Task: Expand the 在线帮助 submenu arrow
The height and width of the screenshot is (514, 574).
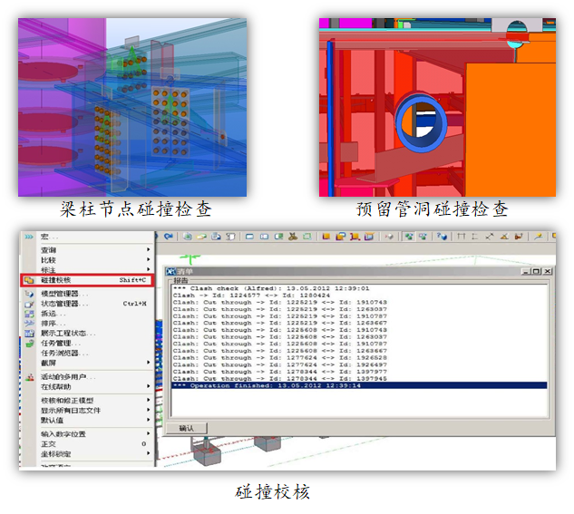Action: click(148, 386)
